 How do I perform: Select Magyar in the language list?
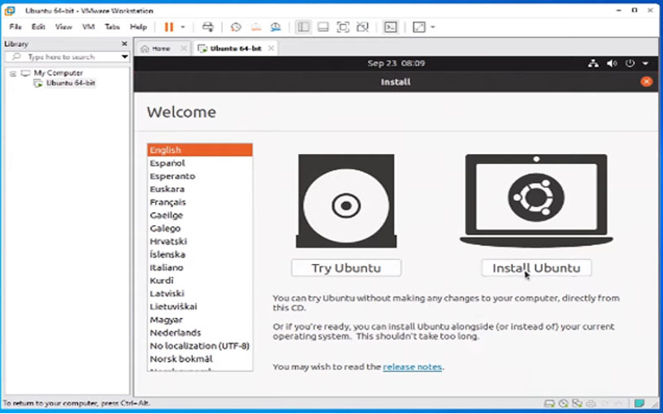tap(200, 320)
